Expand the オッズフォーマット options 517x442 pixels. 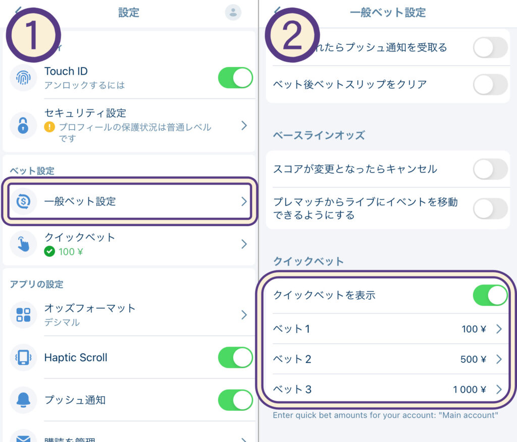click(x=245, y=314)
